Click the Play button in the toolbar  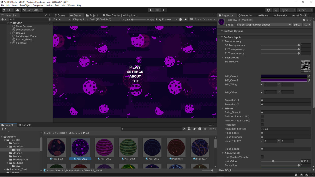[x=151, y=10]
